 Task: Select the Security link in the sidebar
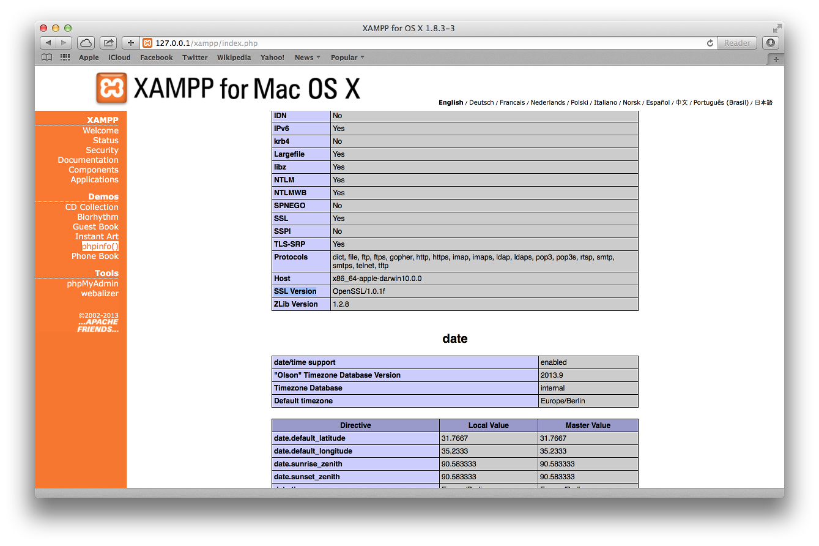tap(102, 150)
